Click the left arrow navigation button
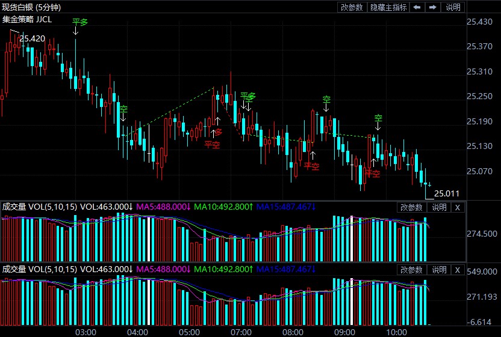 (x=417, y=7)
